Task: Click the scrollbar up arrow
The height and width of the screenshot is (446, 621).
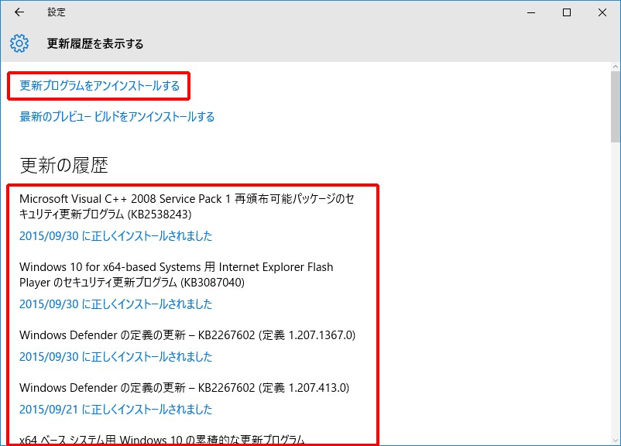Action: (616, 67)
